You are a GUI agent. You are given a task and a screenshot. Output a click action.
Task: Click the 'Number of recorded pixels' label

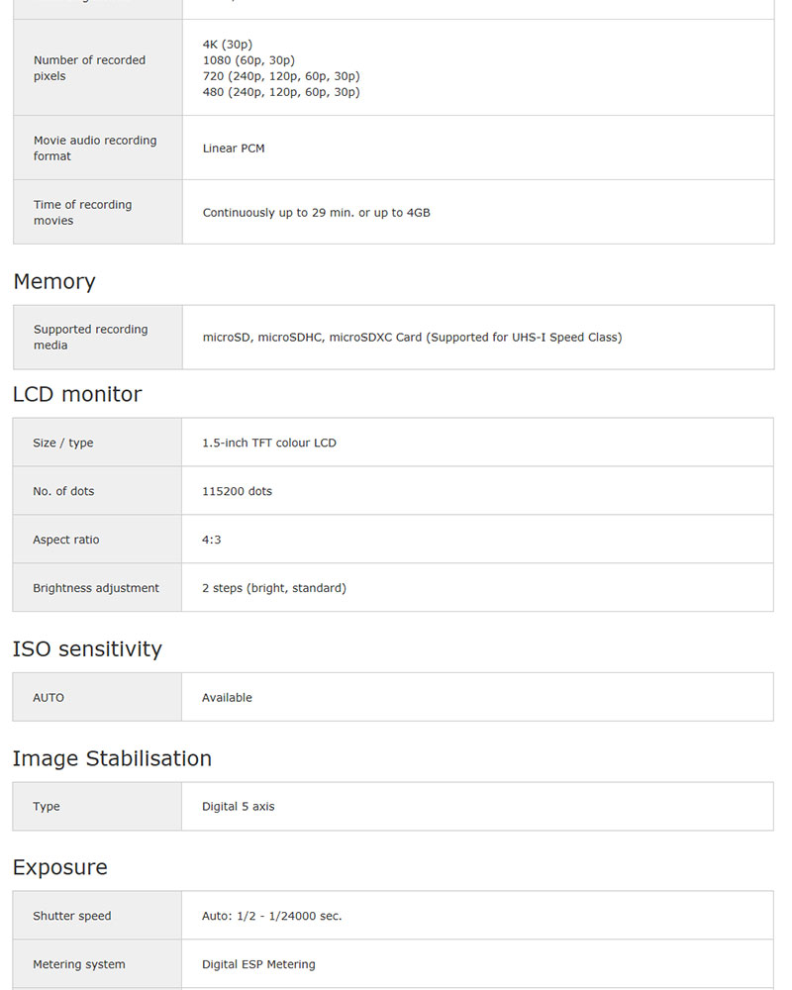coord(89,68)
